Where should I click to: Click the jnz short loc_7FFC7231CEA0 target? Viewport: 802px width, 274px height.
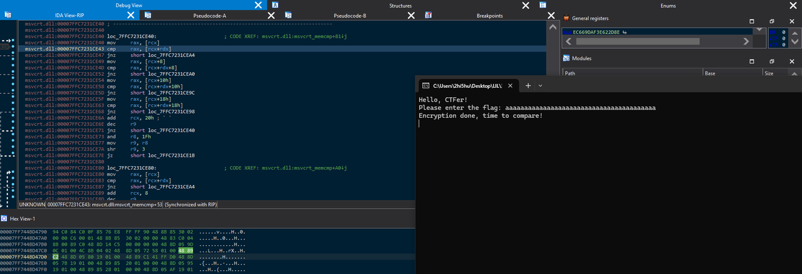[x=172, y=74]
